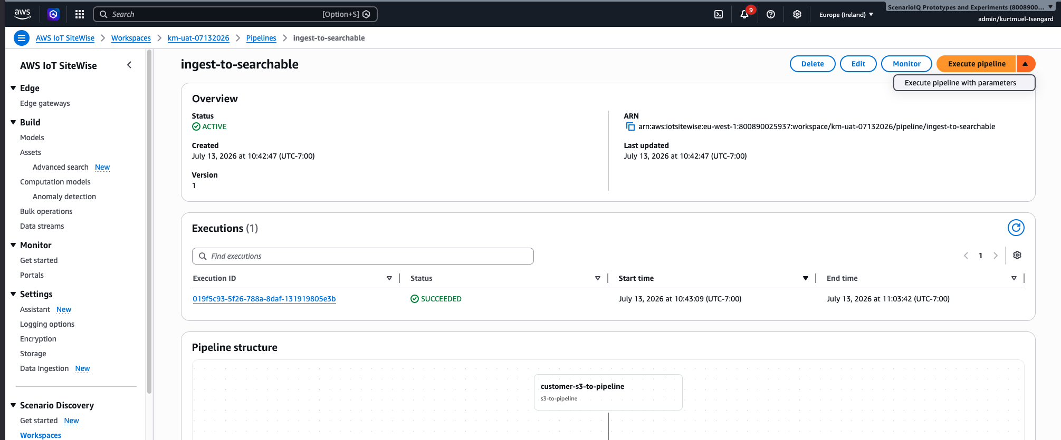The height and width of the screenshot is (440, 1061).
Task: Click the Amazon Q icon in search bar
Action: click(367, 14)
